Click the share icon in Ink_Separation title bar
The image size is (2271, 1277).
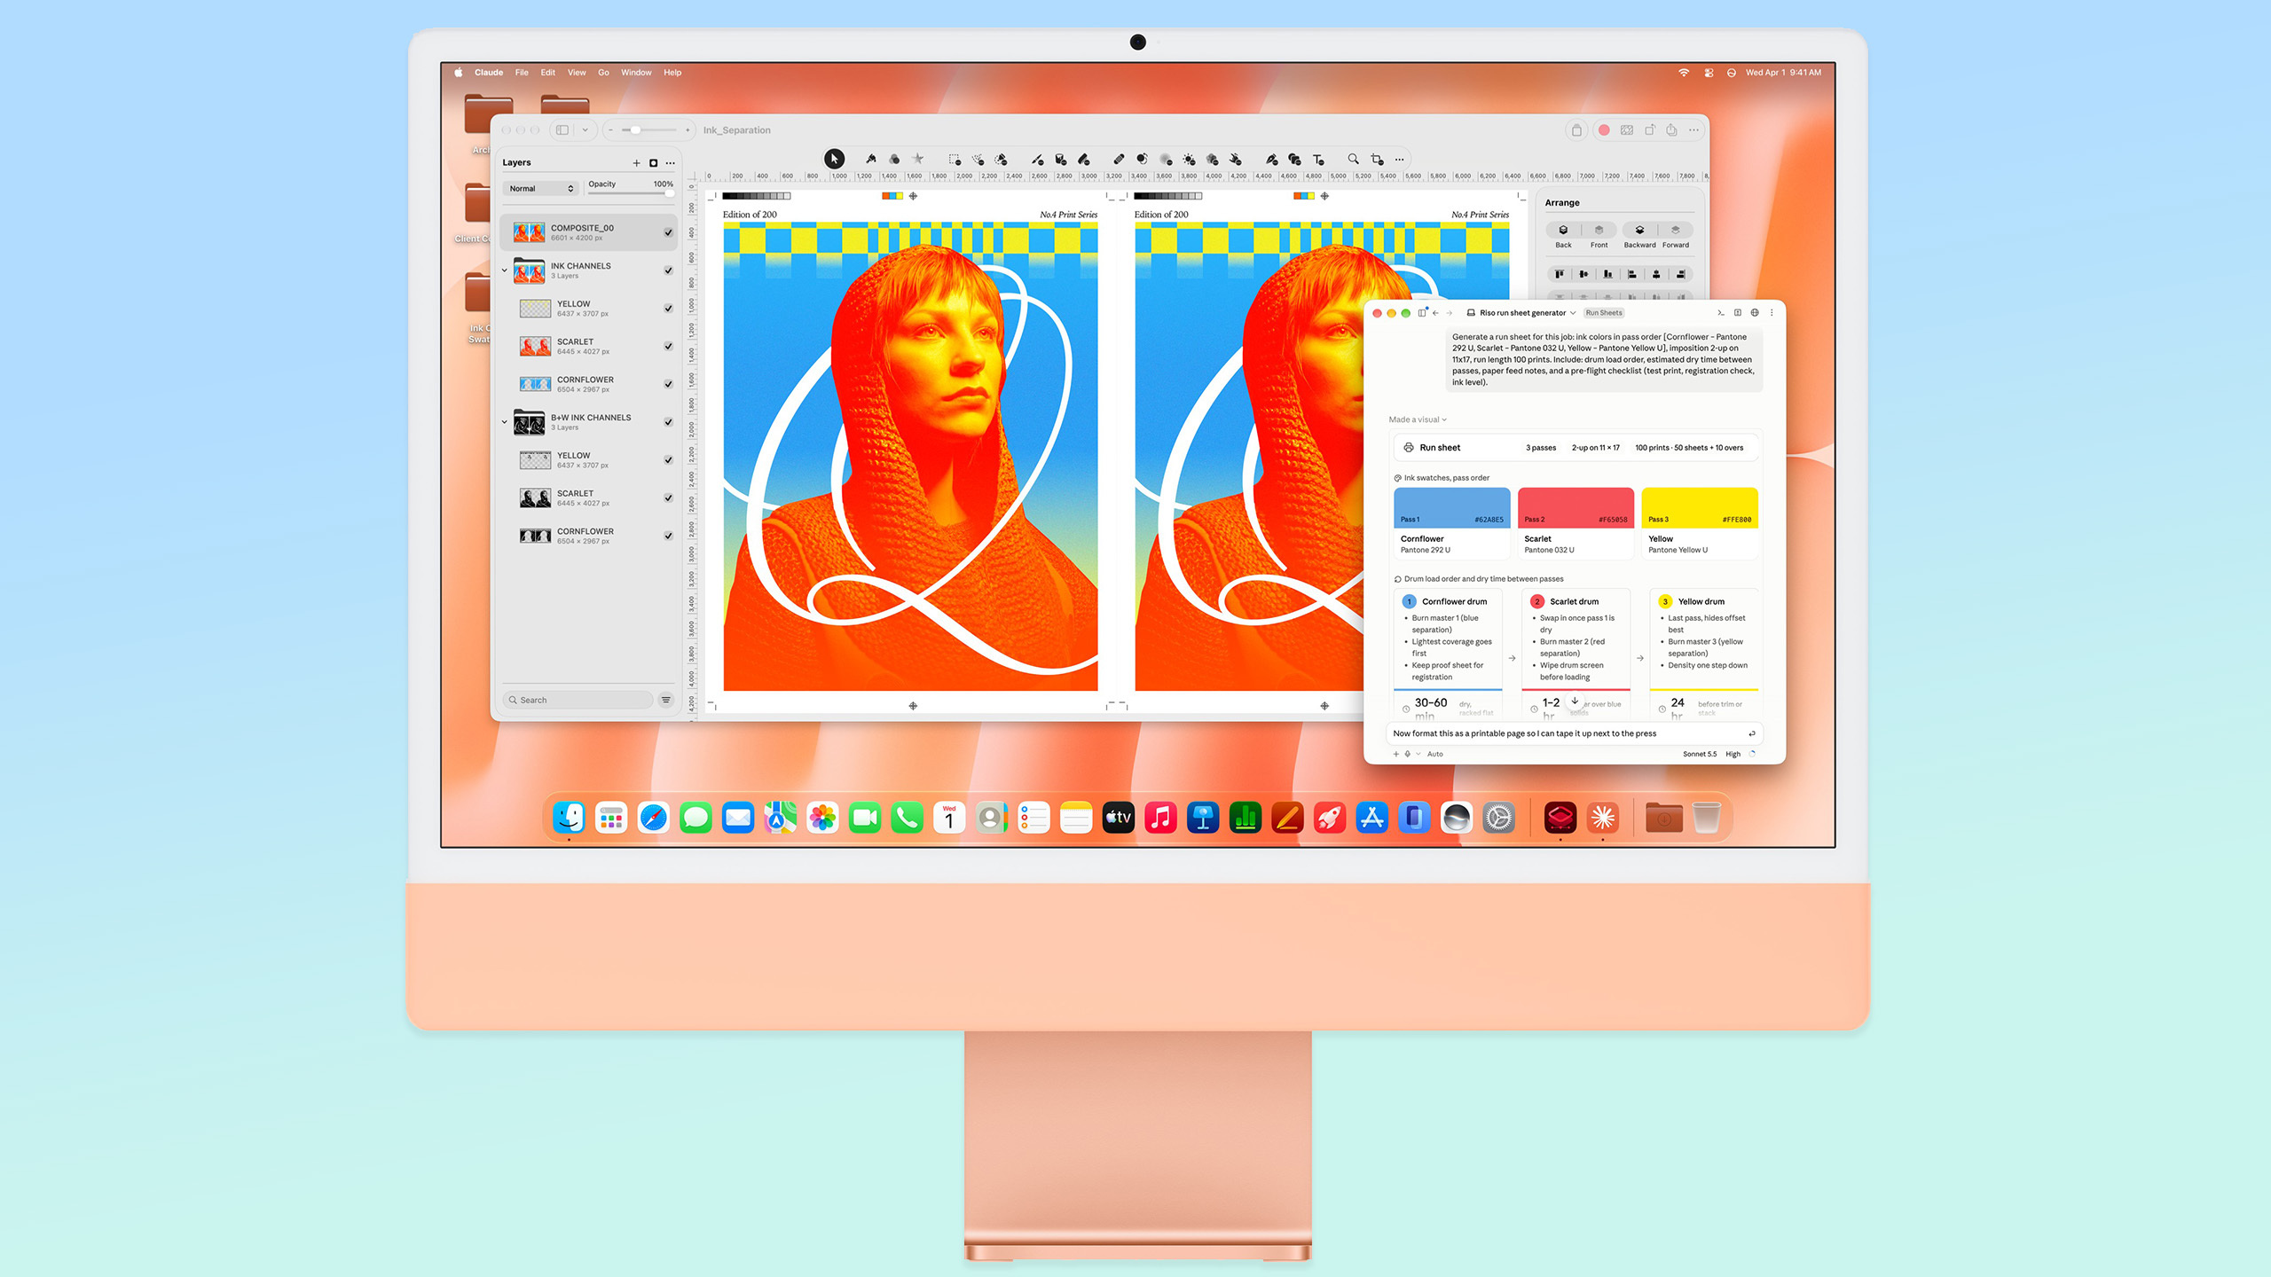click(x=1671, y=130)
